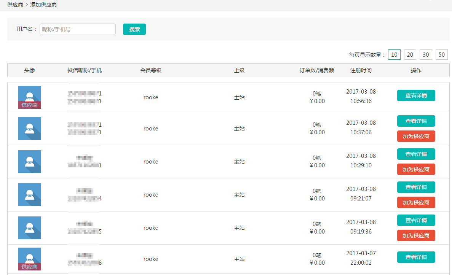This screenshot has width=452, height=275.
Task: Click the user avatar in the 10:29:10 row
Action: click(x=30, y=162)
